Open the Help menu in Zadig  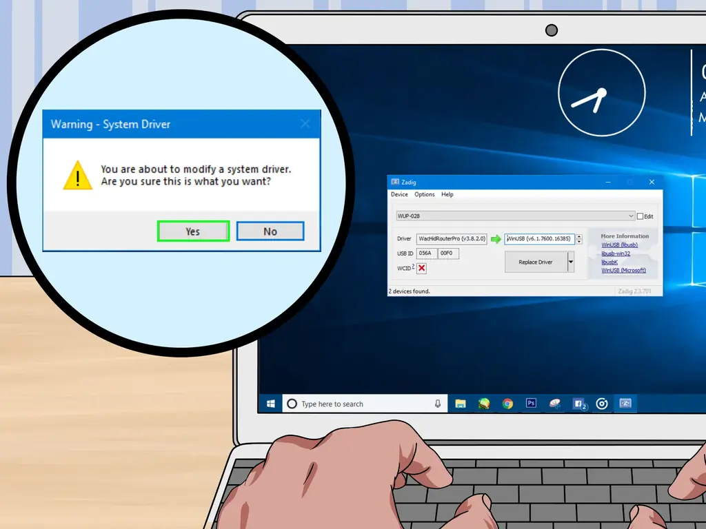click(x=447, y=194)
